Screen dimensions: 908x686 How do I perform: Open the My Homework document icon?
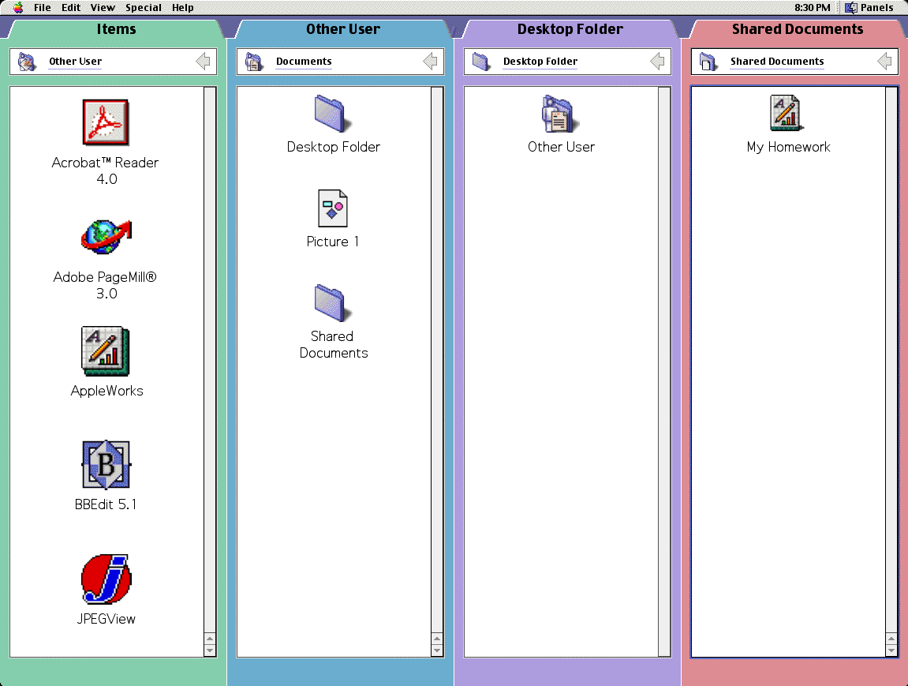785,114
